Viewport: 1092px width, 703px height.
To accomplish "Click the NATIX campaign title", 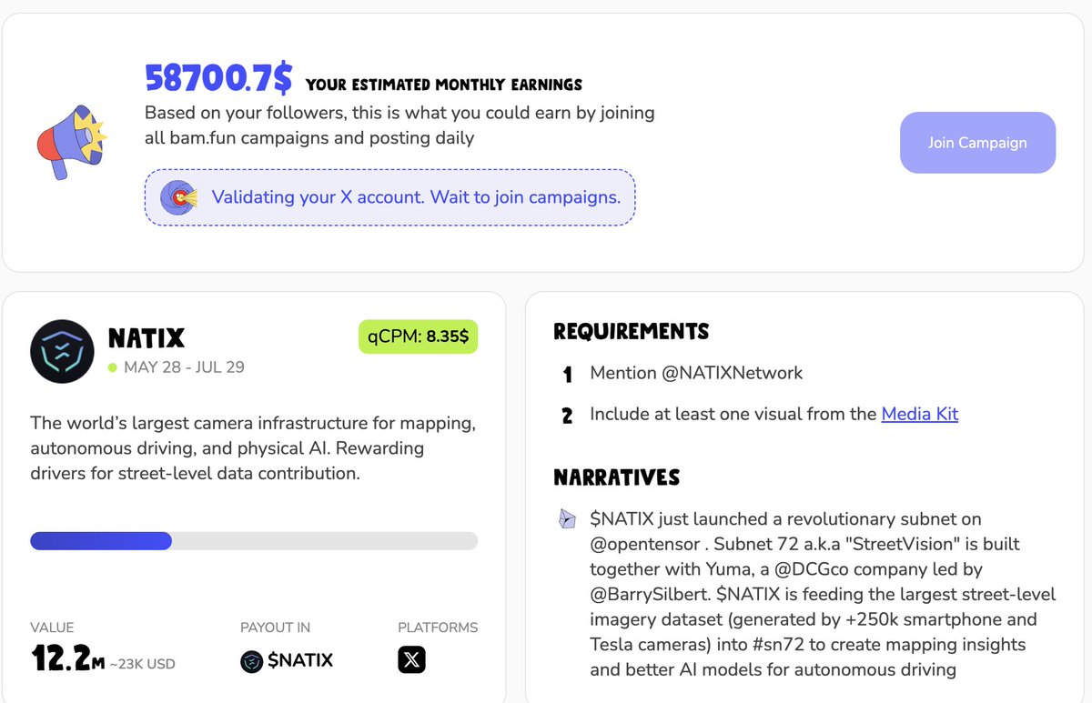I will coord(147,339).
